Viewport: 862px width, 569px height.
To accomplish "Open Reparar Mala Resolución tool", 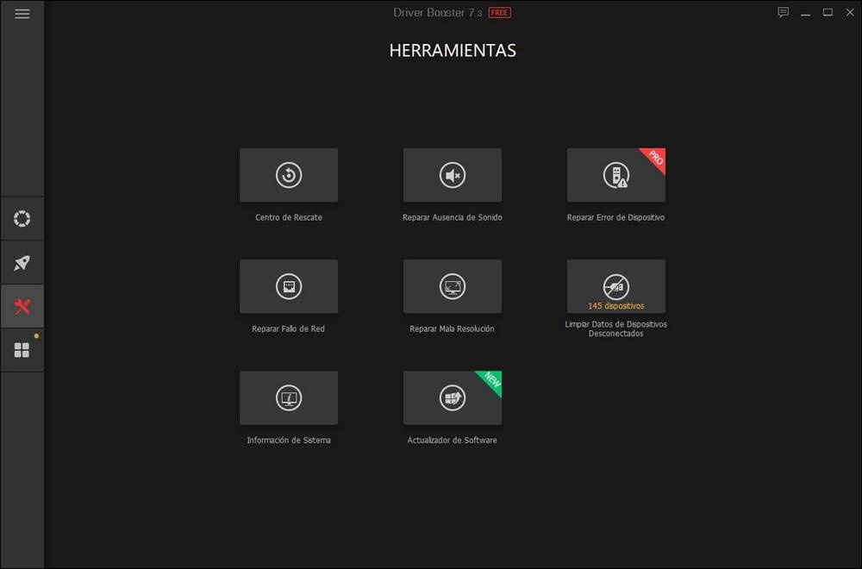I will click(453, 286).
